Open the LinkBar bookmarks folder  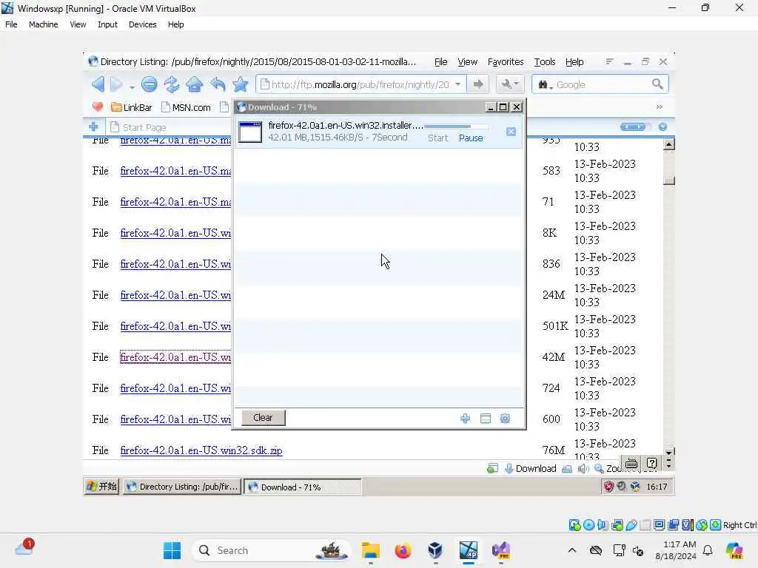pyautogui.click(x=132, y=107)
